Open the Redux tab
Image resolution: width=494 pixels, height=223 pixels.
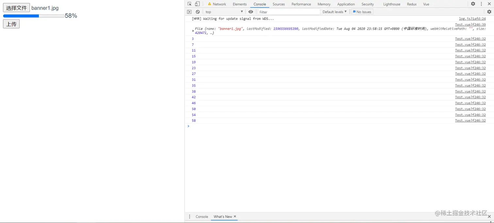coord(412,4)
